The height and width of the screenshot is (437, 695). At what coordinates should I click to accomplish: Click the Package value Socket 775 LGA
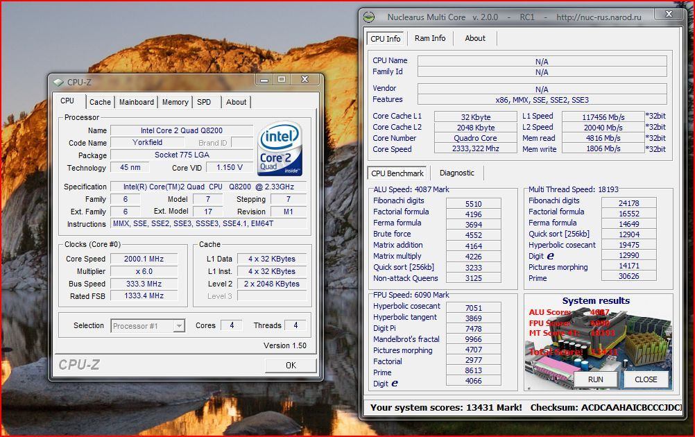(x=182, y=155)
